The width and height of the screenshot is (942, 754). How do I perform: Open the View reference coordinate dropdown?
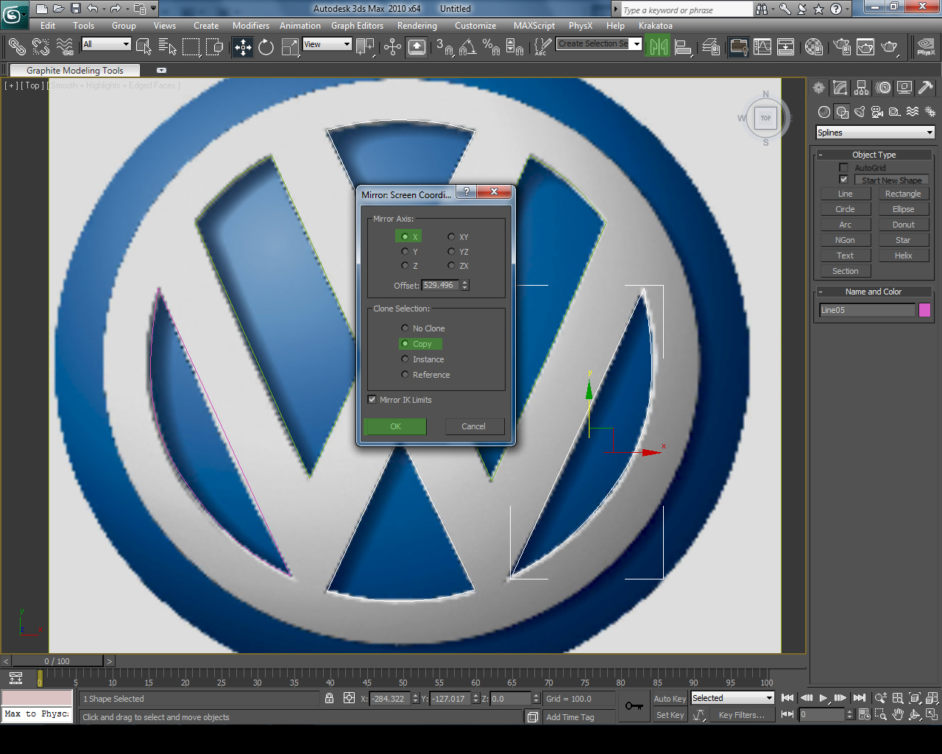(x=327, y=45)
